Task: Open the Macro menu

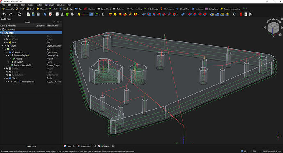Action: coord(31,5)
